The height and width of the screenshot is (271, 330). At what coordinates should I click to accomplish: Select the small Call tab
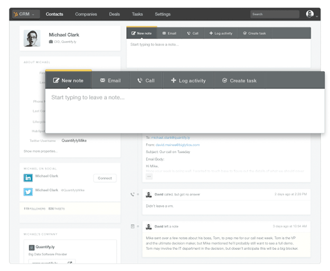pyautogui.click(x=193, y=33)
